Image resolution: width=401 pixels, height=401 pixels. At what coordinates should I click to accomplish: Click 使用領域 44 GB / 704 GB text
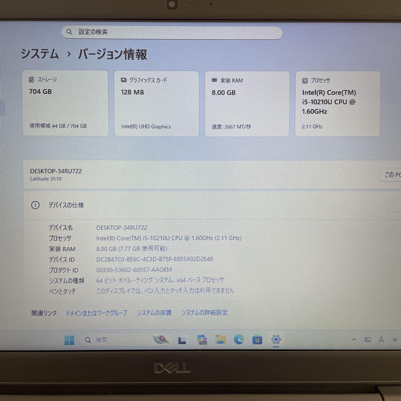[x=58, y=126]
